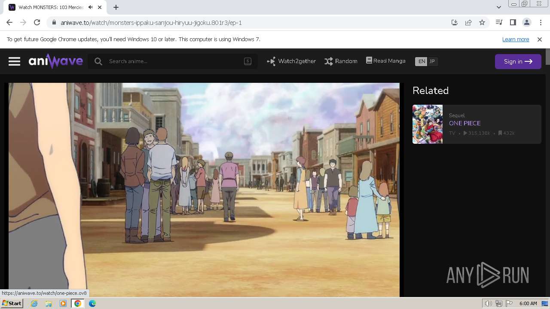
Task: Select the address bar URL
Action: pos(151,23)
